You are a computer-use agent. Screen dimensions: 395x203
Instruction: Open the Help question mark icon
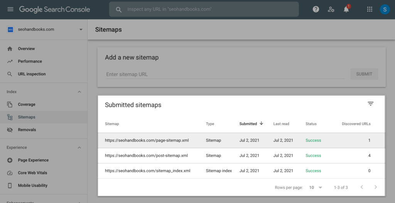coord(316,9)
